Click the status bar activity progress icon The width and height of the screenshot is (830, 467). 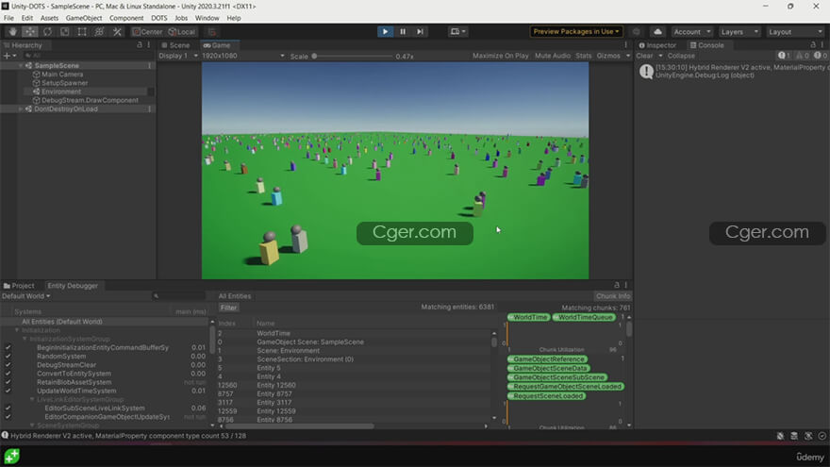point(822,436)
